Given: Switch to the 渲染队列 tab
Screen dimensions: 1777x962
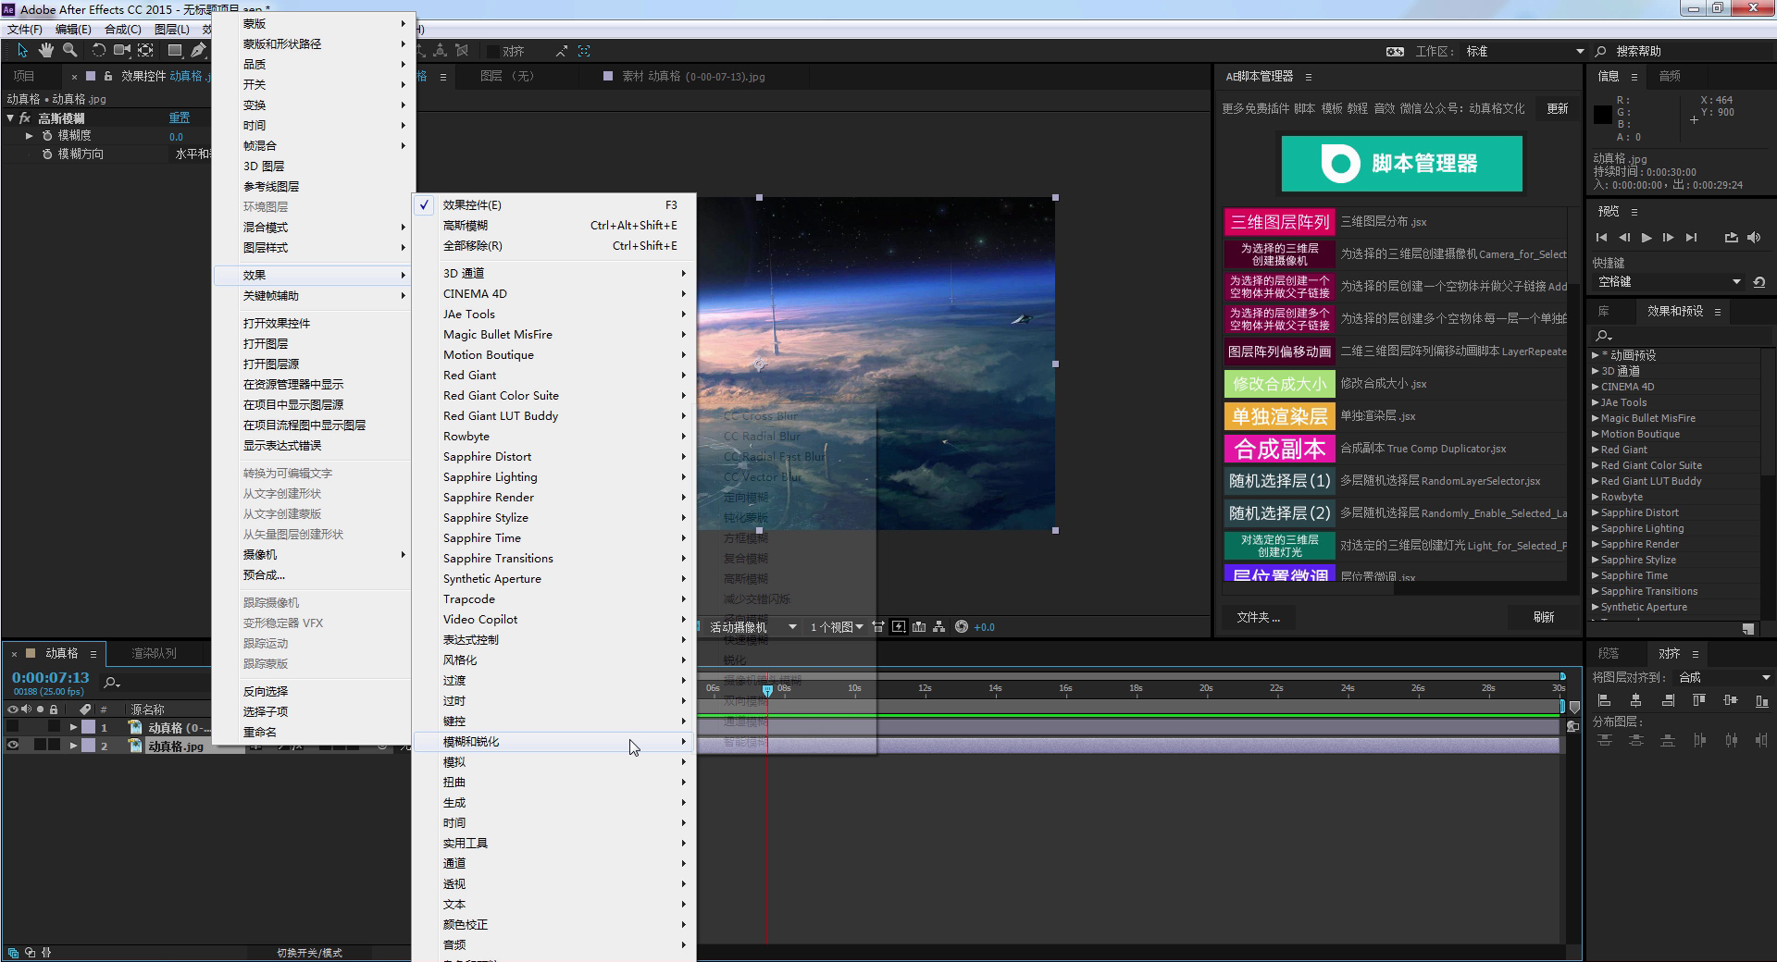Looking at the screenshot, I should (x=154, y=653).
